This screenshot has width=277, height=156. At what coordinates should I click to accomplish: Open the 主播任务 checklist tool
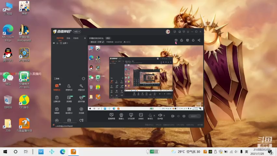coord(57,99)
